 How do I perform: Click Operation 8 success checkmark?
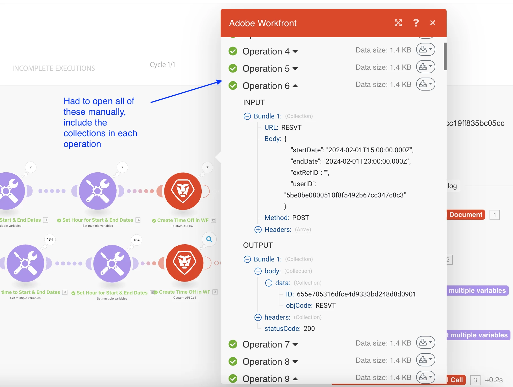tap(233, 361)
